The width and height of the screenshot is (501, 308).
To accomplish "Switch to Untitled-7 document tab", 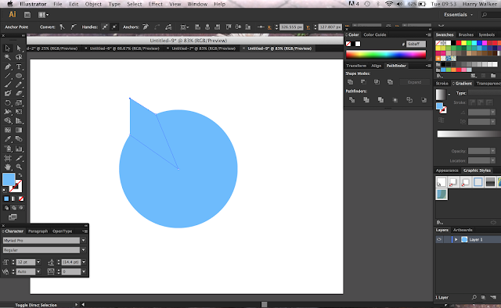I will [204, 48].
